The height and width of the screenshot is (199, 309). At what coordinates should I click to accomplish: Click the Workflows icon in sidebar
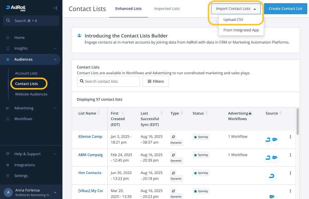(8, 119)
